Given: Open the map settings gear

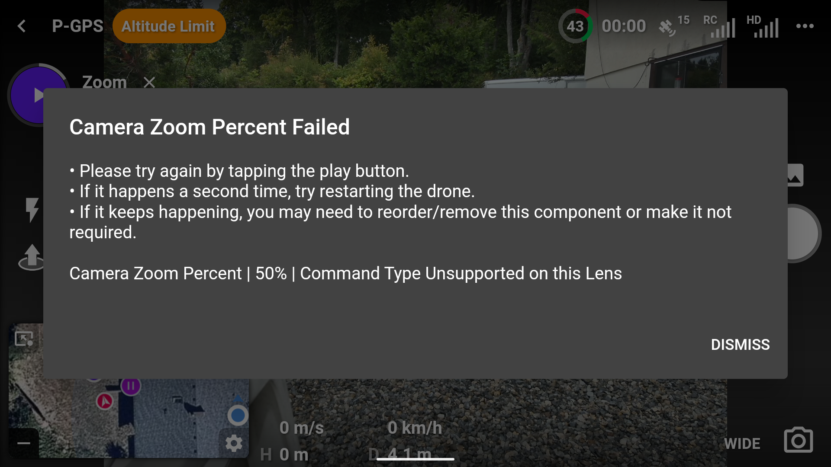Looking at the screenshot, I should point(234,443).
